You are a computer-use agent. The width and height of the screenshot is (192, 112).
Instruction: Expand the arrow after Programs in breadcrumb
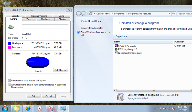[x=126, y=14]
